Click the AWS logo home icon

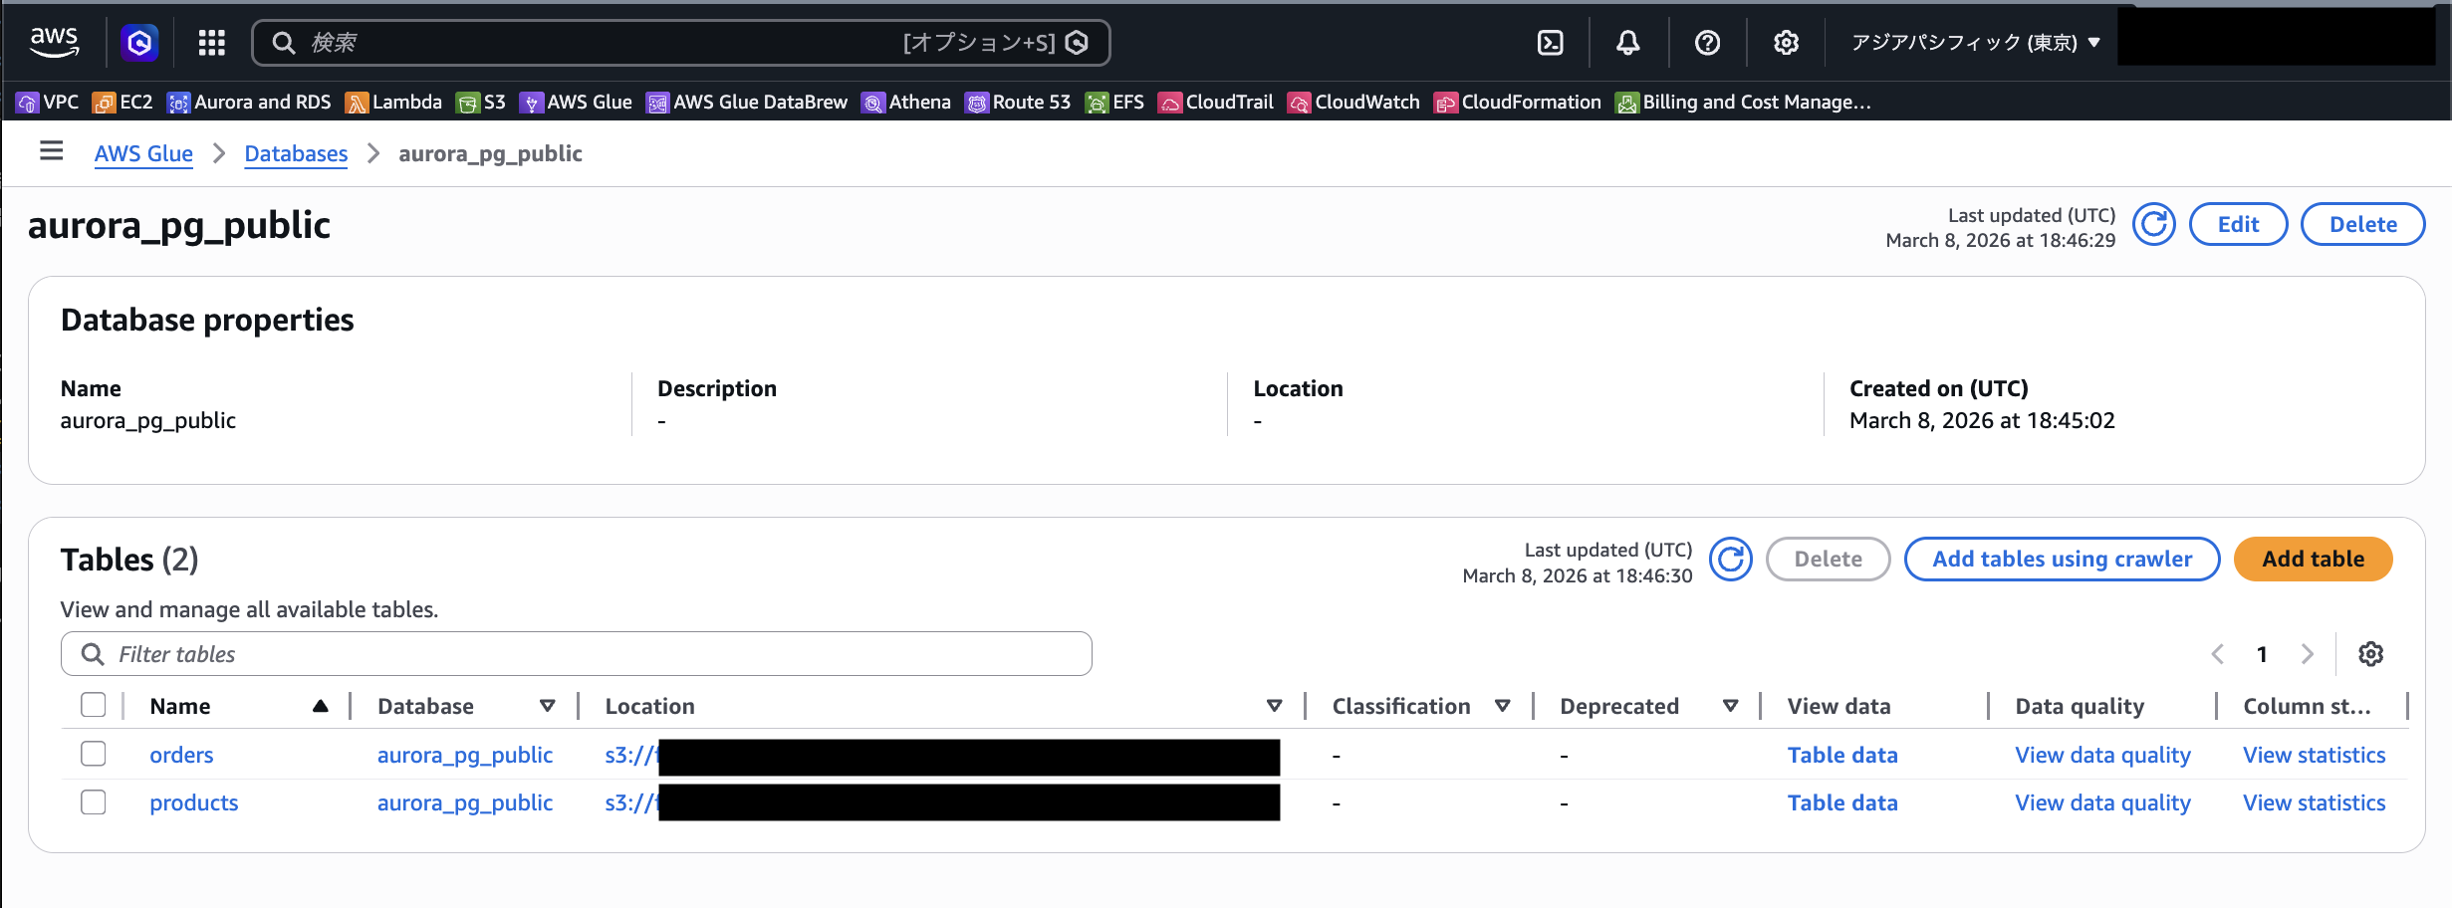pos(54,42)
